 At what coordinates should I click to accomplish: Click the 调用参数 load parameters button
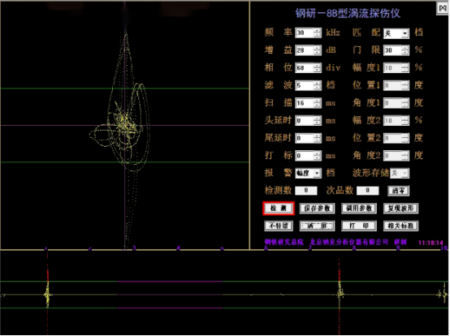pos(359,209)
